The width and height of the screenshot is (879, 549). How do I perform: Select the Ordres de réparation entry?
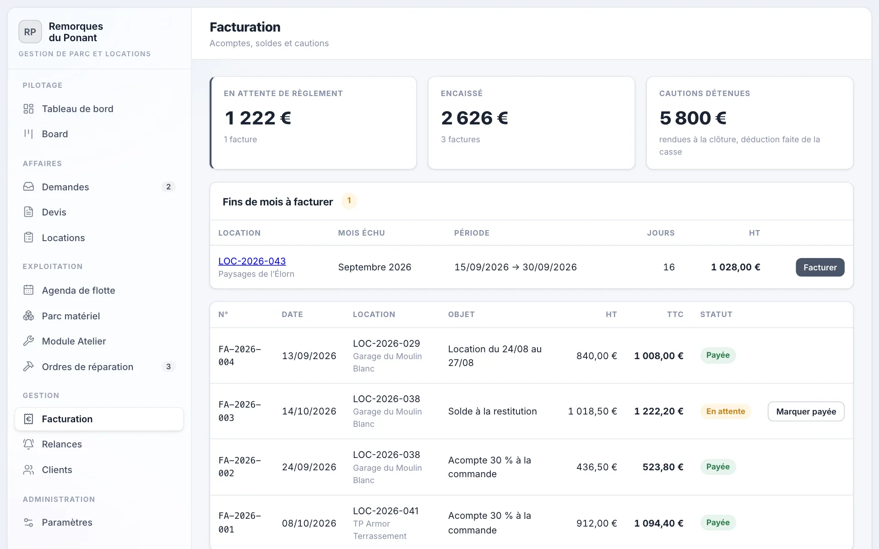tap(99, 366)
